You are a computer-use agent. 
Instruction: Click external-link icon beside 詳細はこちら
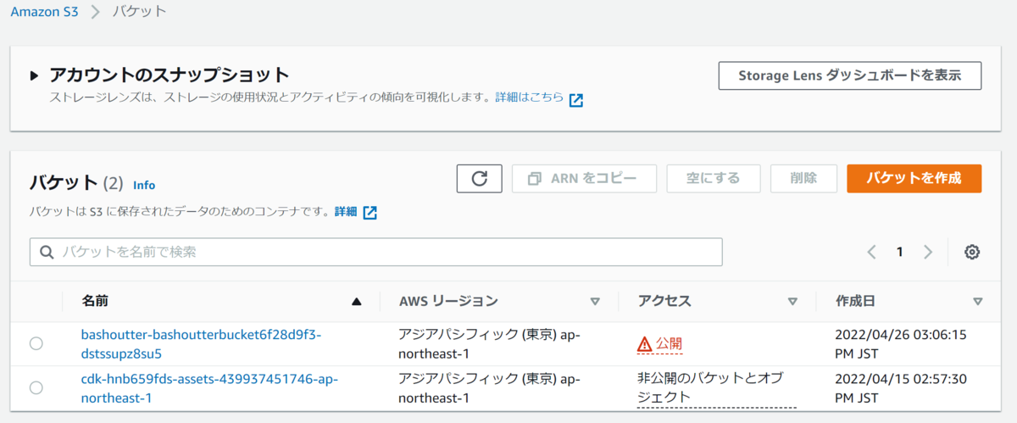coord(576,100)
